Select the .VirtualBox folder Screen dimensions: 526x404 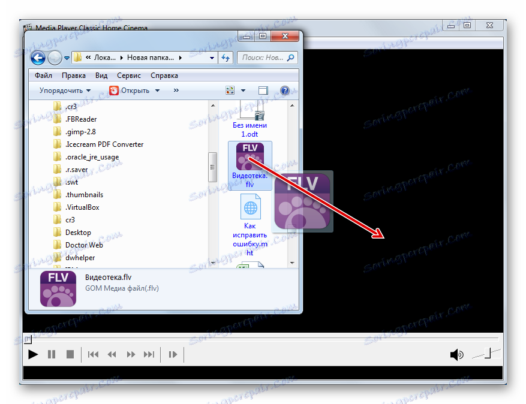(x=82, y=207)
